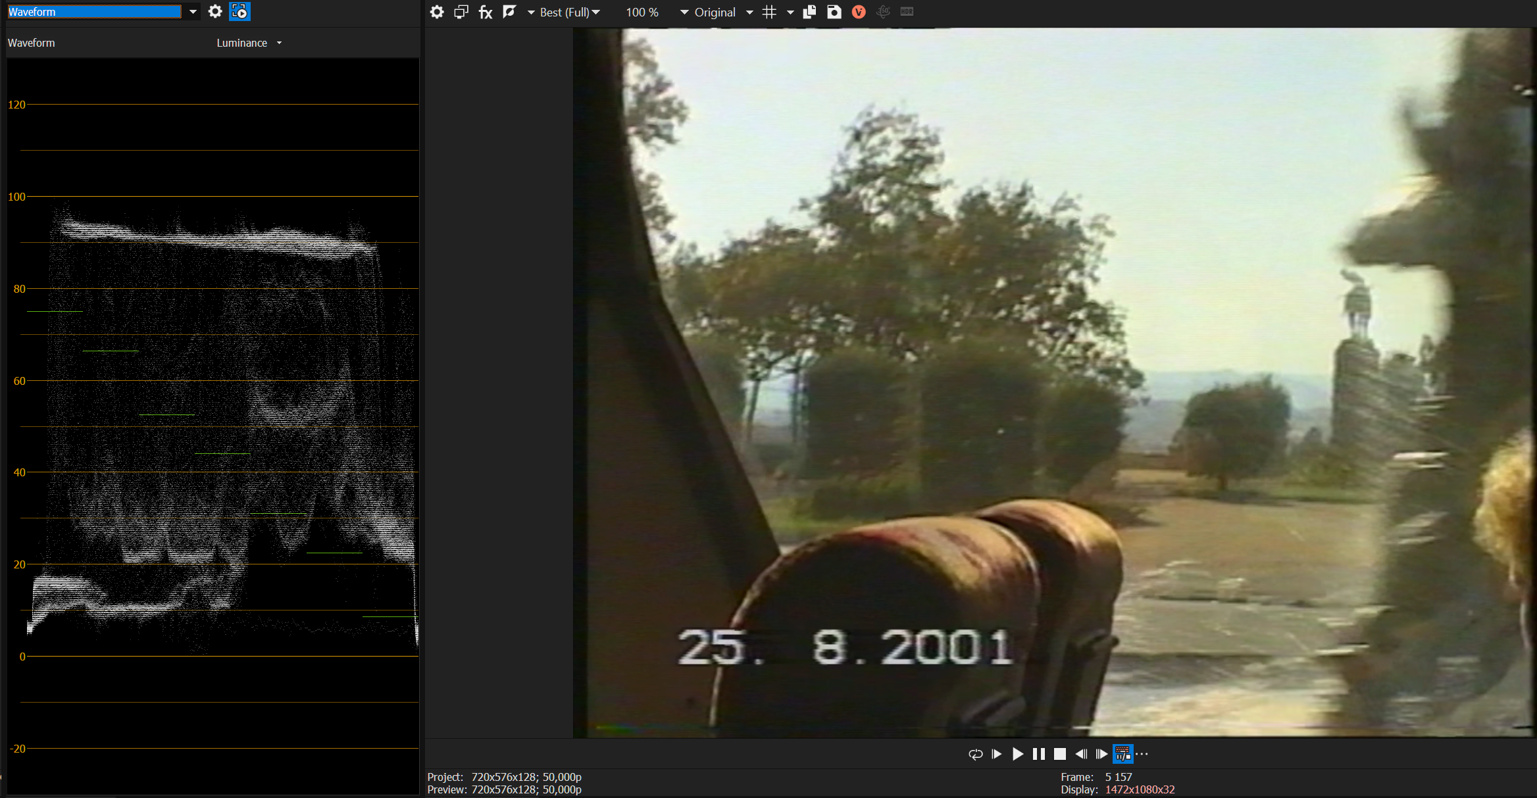Toggle Split Screen View icon

[509, 12]
